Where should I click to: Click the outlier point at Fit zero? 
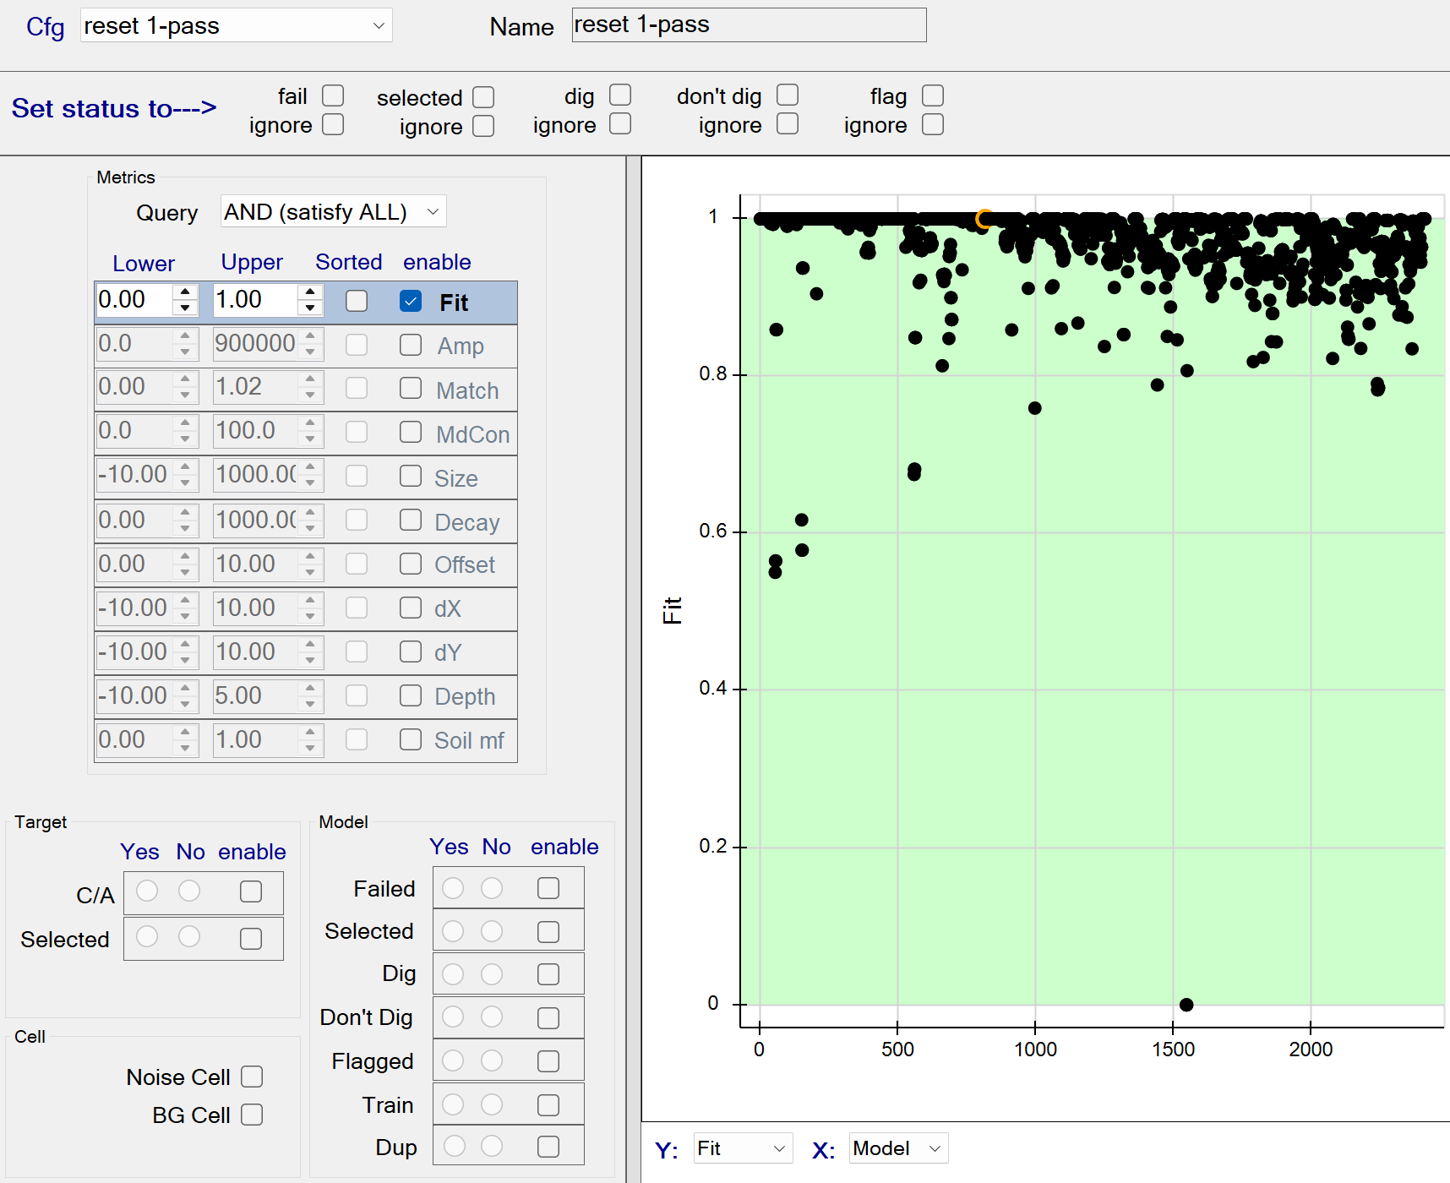(1186, 1005)
